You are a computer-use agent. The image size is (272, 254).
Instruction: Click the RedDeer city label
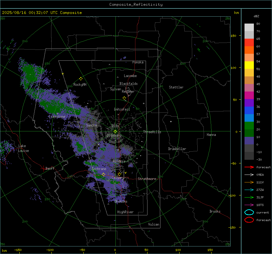[x=128, y=92]
